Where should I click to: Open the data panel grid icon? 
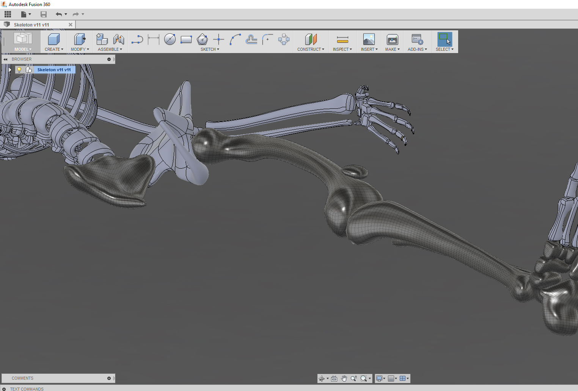click(x=8, y=14)
